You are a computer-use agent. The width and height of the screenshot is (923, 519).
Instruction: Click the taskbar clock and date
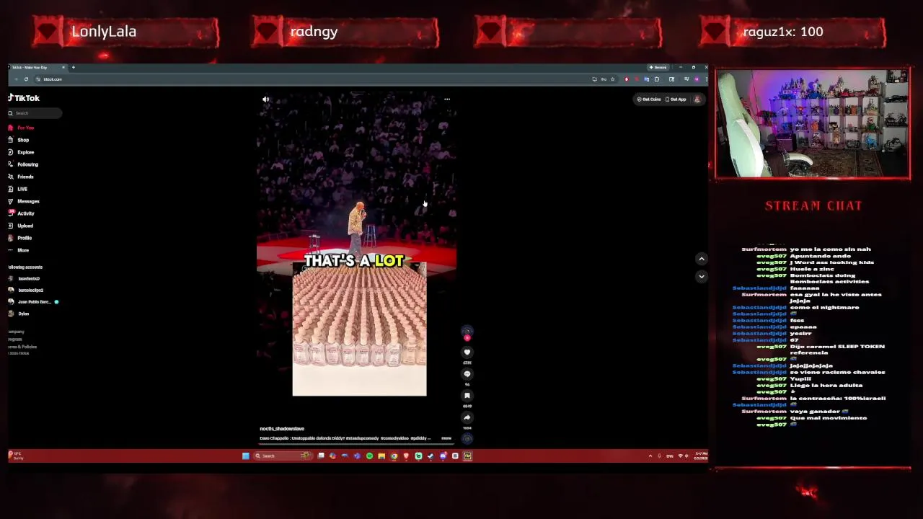coord(701,456)
